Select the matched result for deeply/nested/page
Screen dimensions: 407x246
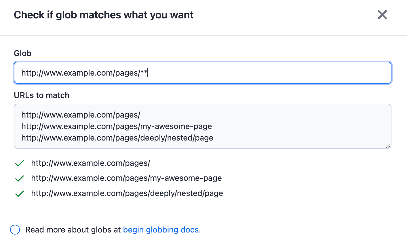[127, 193]
